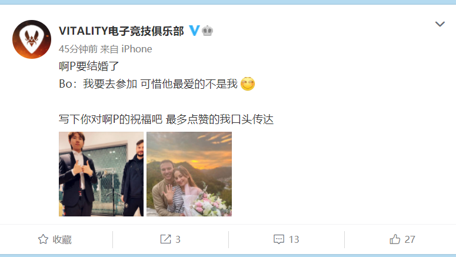The image size is (456, 257).
Task: Click the comment count 13
Action: (x=294, y=239)
